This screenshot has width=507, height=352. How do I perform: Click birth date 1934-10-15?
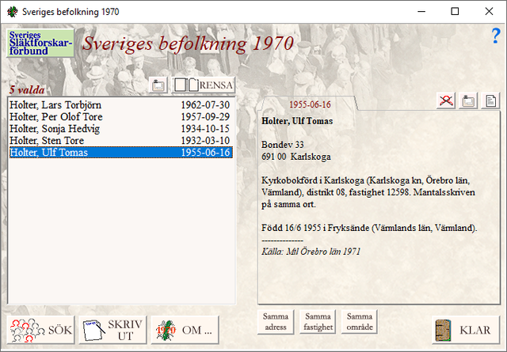click(x=205, y=128)
